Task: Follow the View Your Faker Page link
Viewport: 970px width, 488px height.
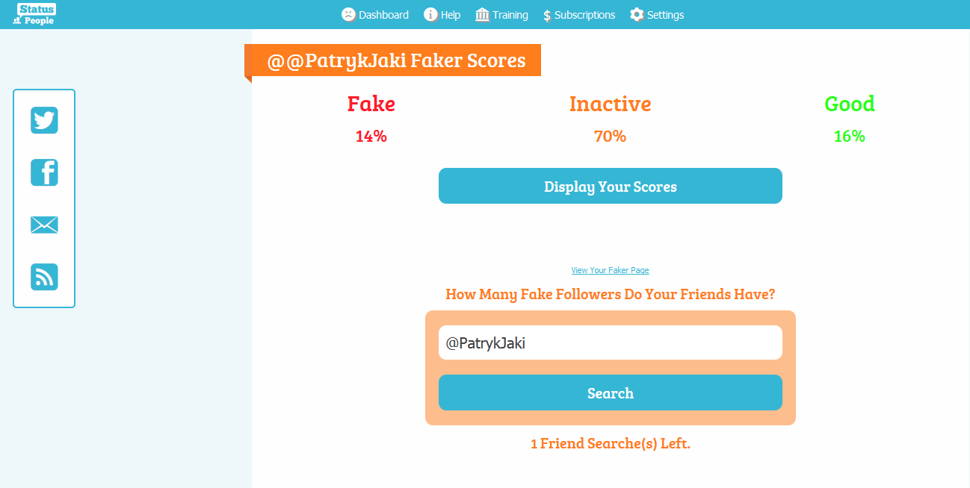Action: [610, 270]
